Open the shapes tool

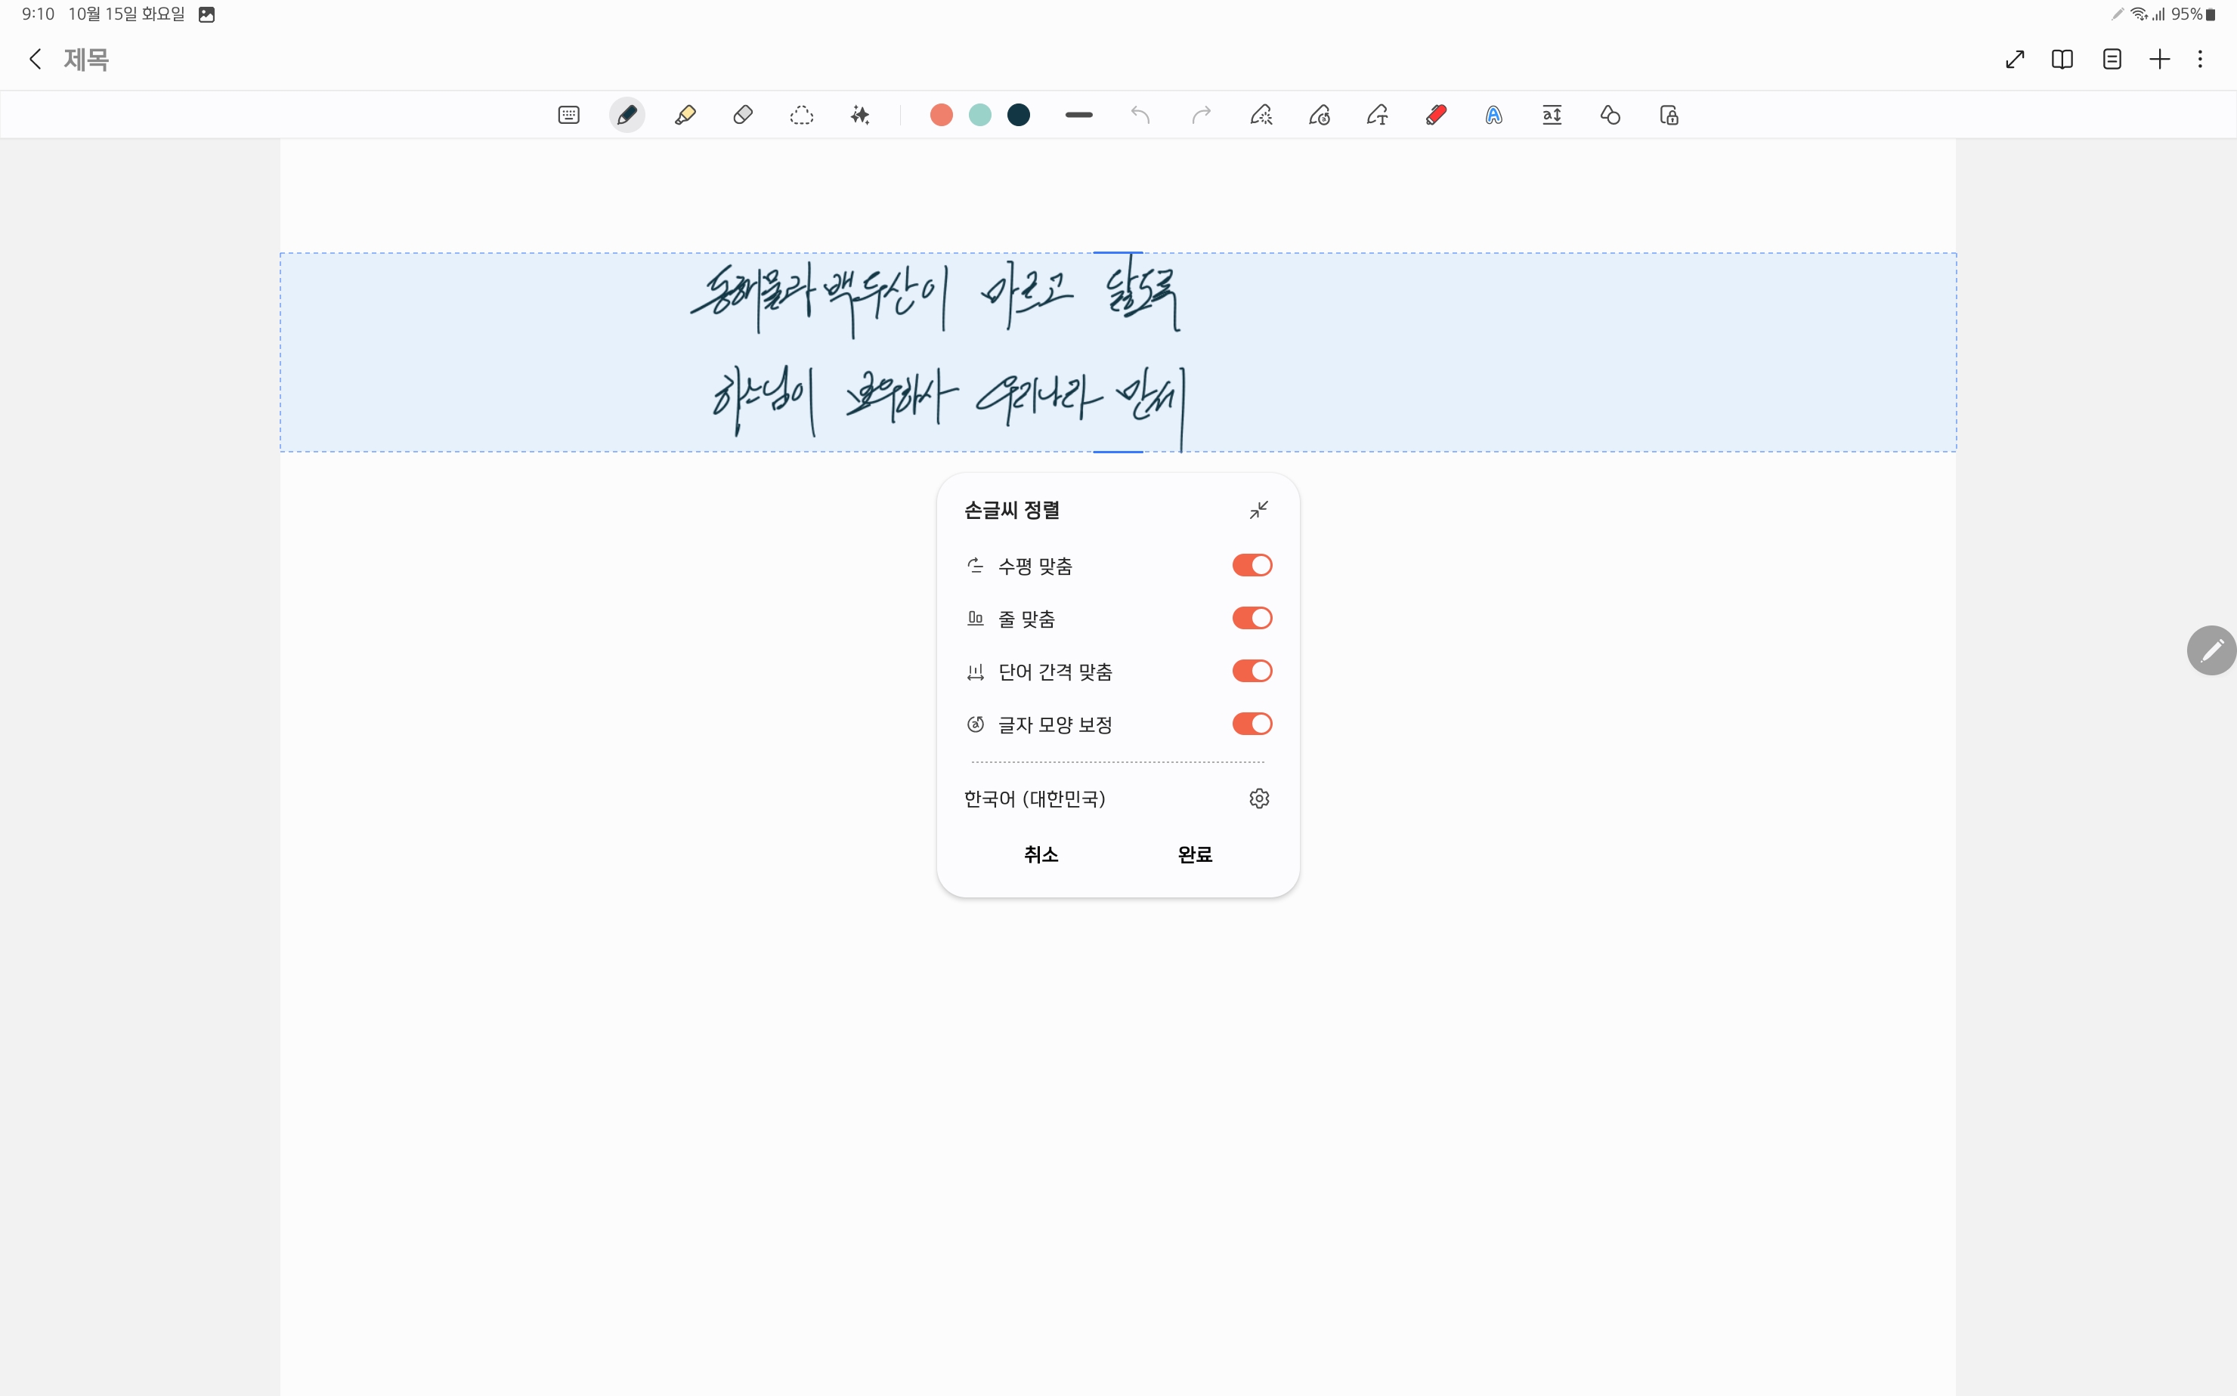pos(1610,116)
